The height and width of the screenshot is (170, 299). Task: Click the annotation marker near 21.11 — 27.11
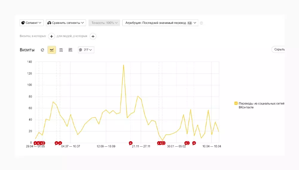pyautogui.click(x=131, y=143)
